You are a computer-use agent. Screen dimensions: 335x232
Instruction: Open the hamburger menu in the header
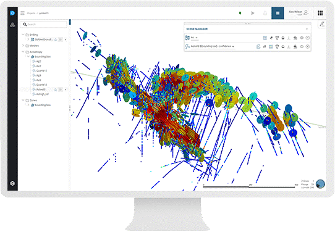point(22,13)
